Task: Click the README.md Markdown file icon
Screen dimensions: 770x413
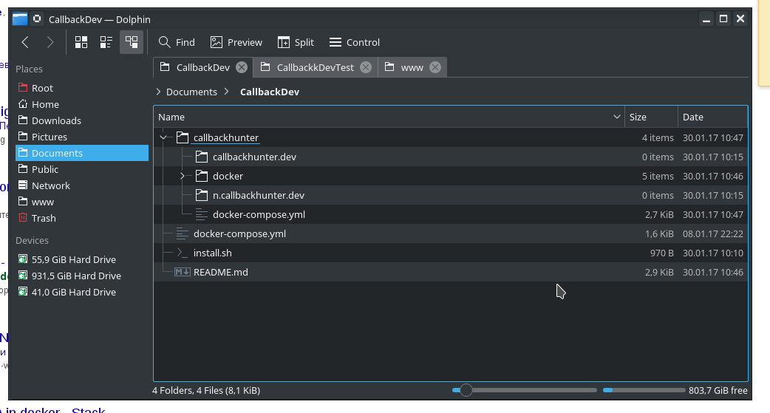Action: [x=183, y=272]
